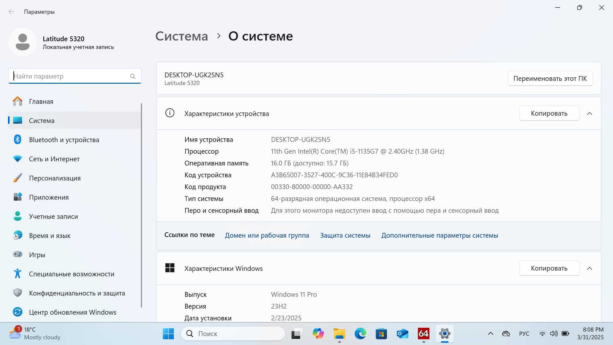Click the Центр обновления Windows update icon
This screenshot has height=345, width=613.
[18, 312]
